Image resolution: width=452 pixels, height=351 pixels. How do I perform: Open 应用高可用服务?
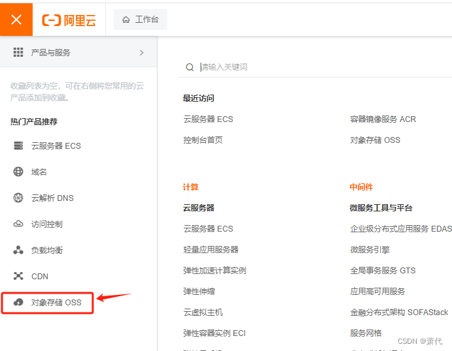tap(378, 292)
